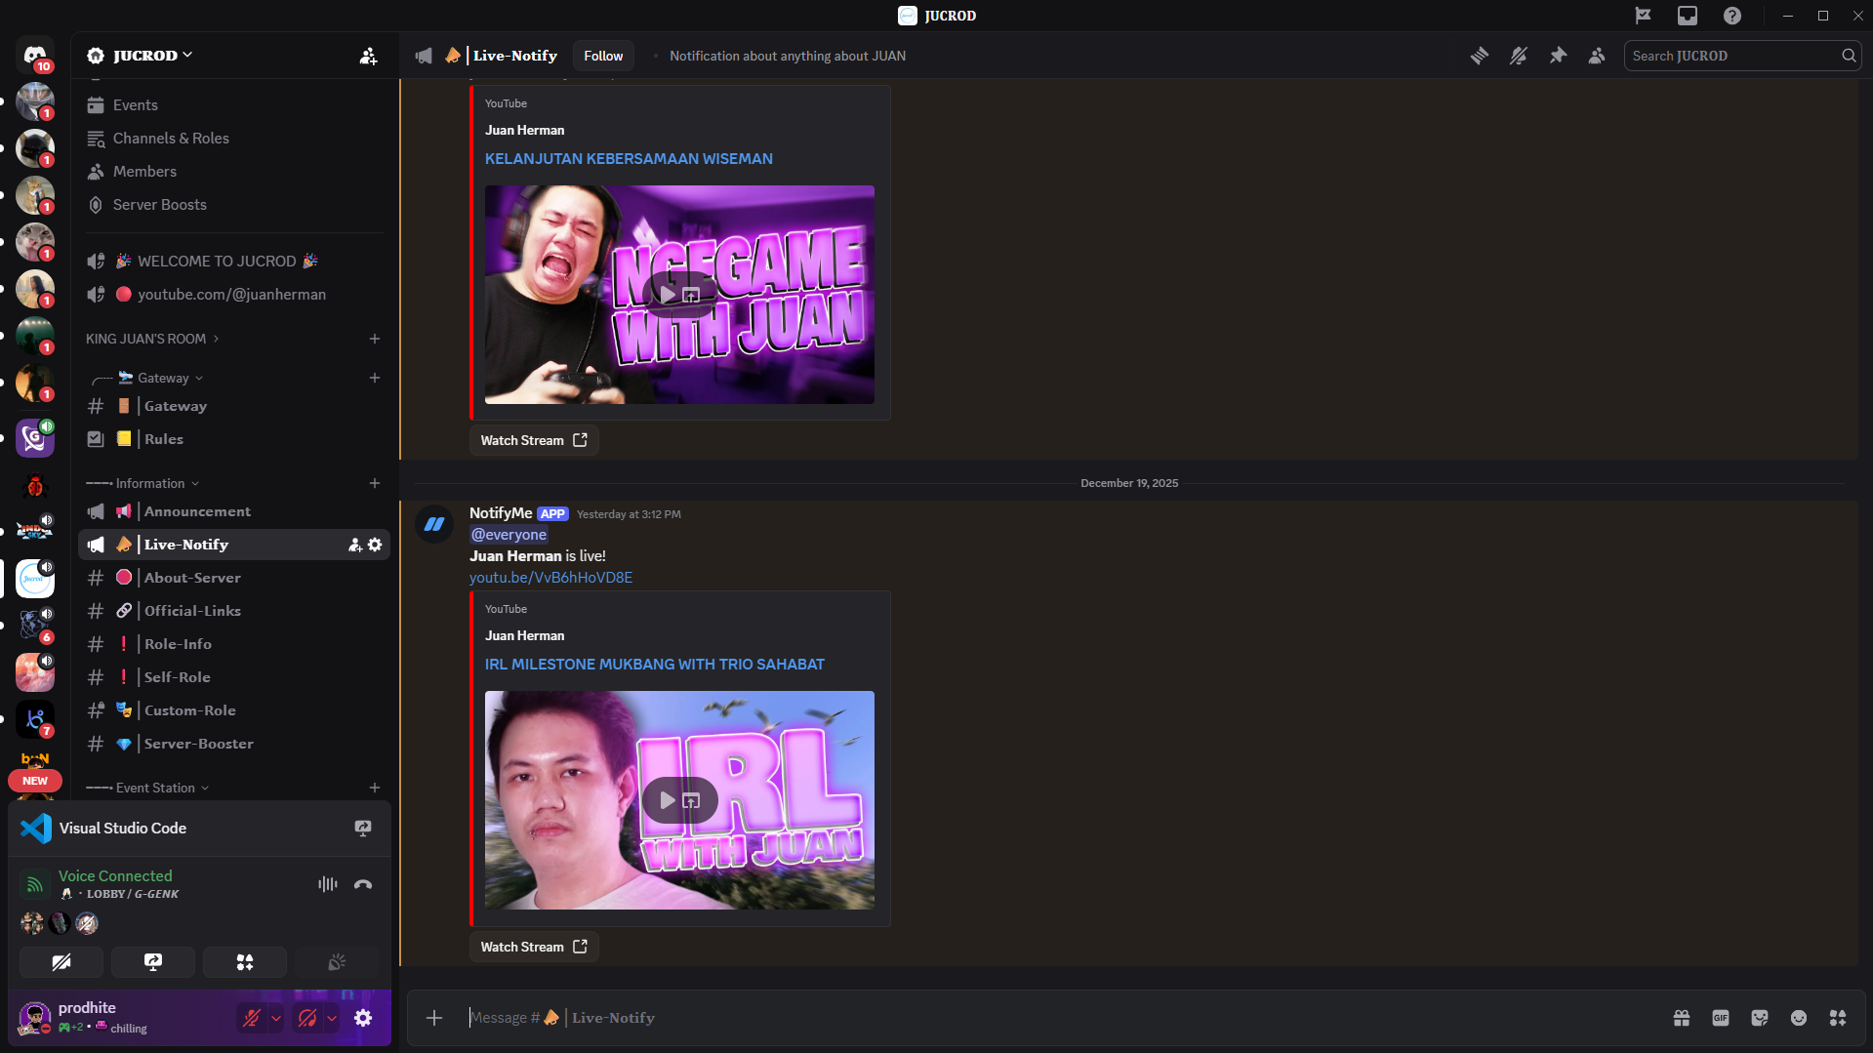
Task: Add channel to Information category
Action: (375, 483)
